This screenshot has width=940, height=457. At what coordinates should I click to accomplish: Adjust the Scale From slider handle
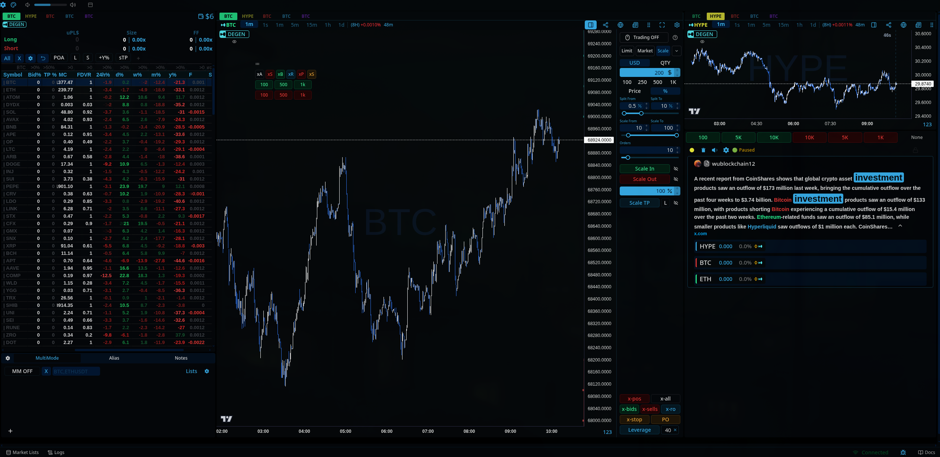pyautogui.click(x=628, y=135)
